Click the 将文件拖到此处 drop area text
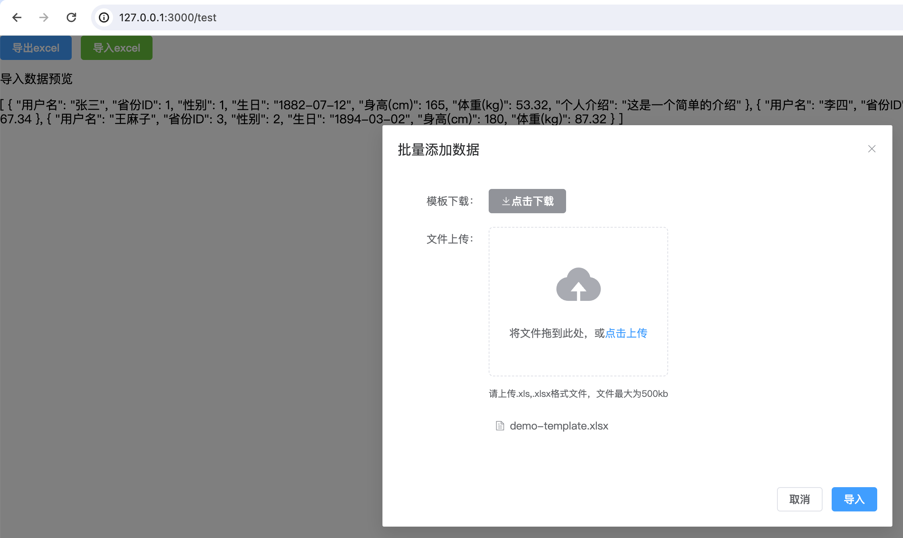 point(548,333)
